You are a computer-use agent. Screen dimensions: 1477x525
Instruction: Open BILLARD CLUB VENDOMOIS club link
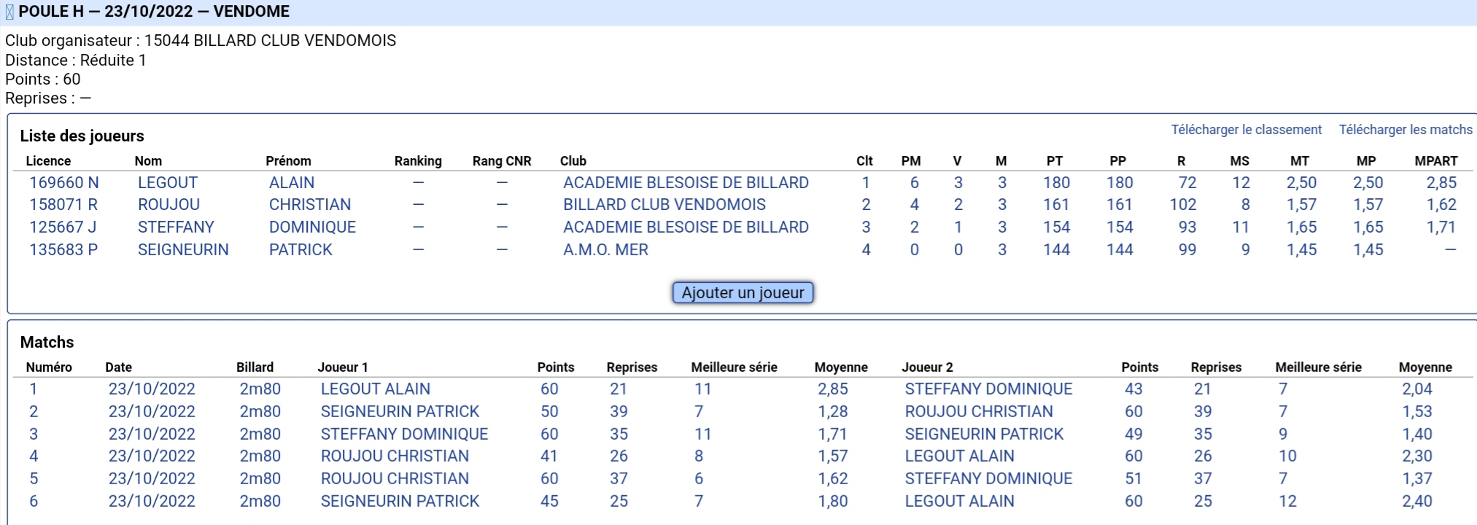click(664, 205)
